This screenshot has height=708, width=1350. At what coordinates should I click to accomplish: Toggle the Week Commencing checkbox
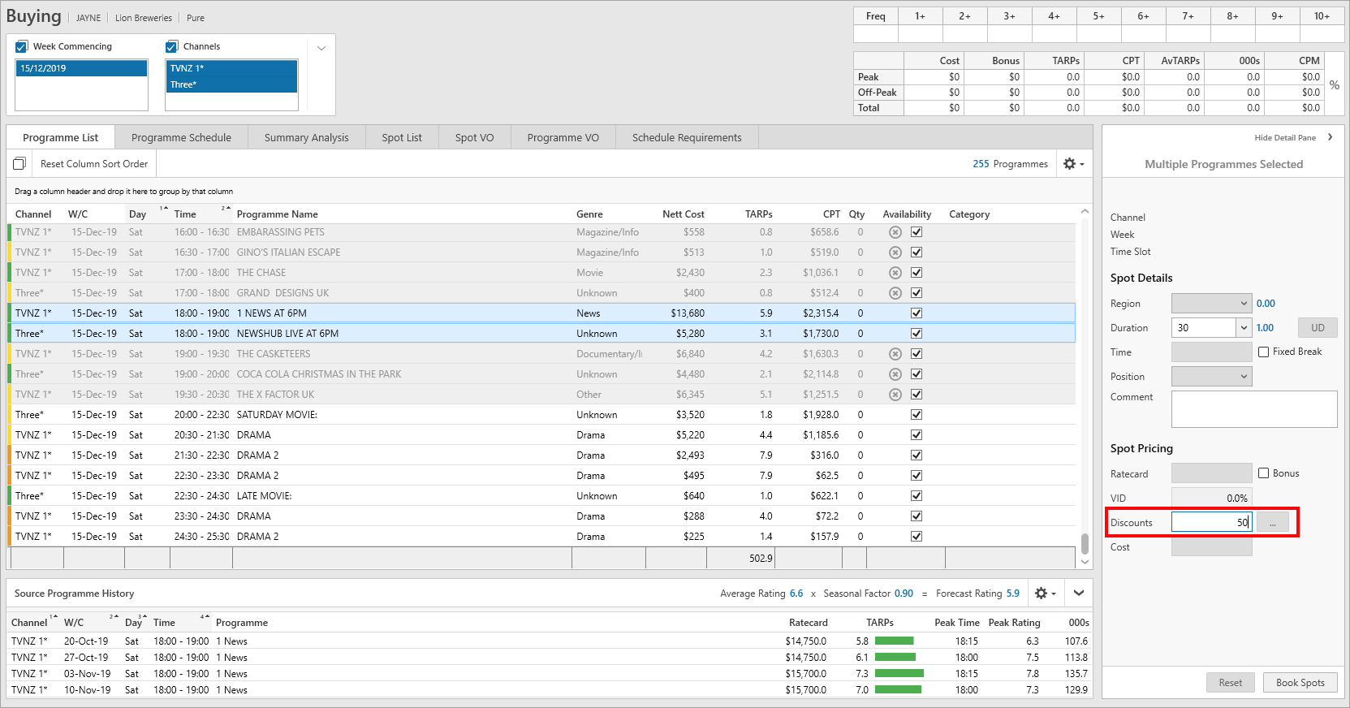[22, 46]
